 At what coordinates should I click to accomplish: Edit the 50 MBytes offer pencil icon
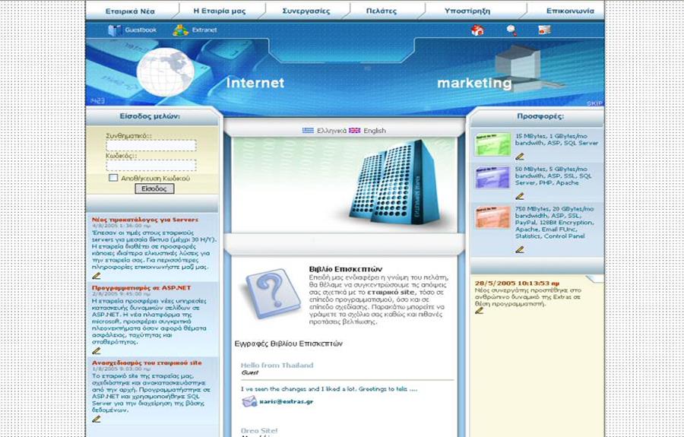coord(520,196)
